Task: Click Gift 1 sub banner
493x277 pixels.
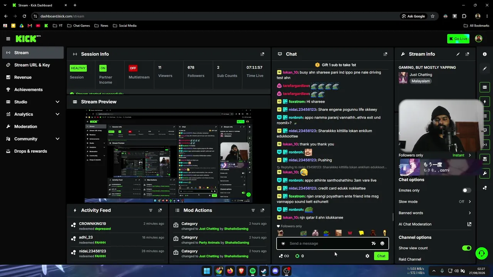Action: (335, 65)
